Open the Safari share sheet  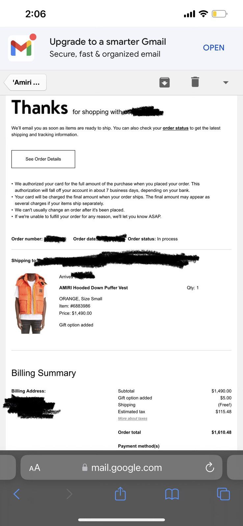click(120, 494)
